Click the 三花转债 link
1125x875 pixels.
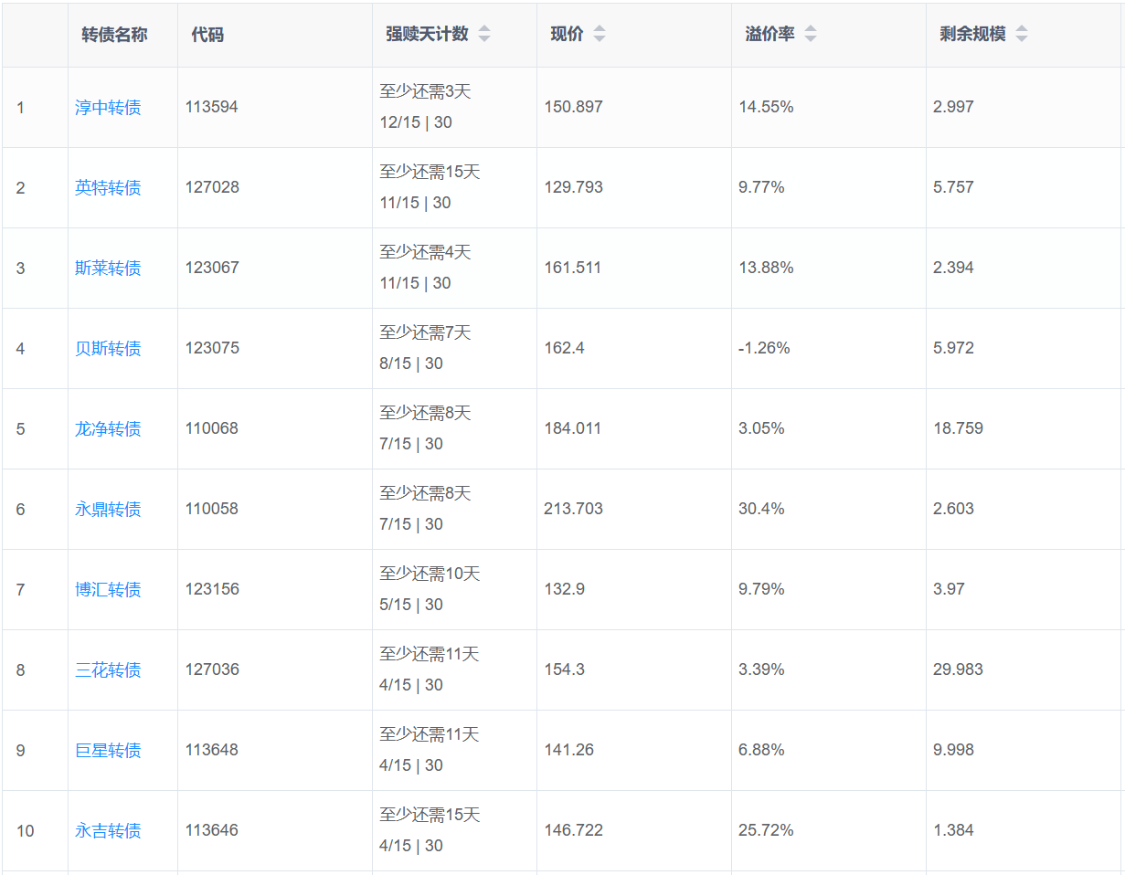point(108,670)
